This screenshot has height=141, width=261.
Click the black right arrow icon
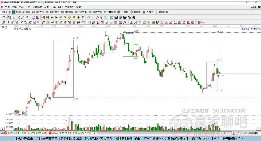pyautogui.click(x=56, y=17)
